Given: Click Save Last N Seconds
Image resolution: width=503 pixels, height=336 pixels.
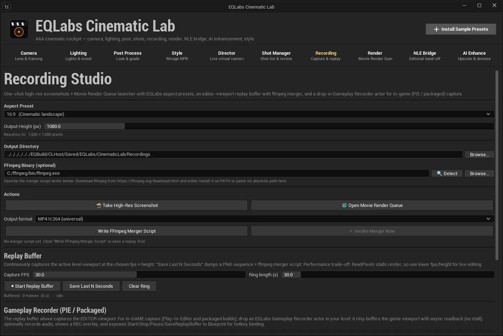Looking at the screenshot, I should 91,286.
